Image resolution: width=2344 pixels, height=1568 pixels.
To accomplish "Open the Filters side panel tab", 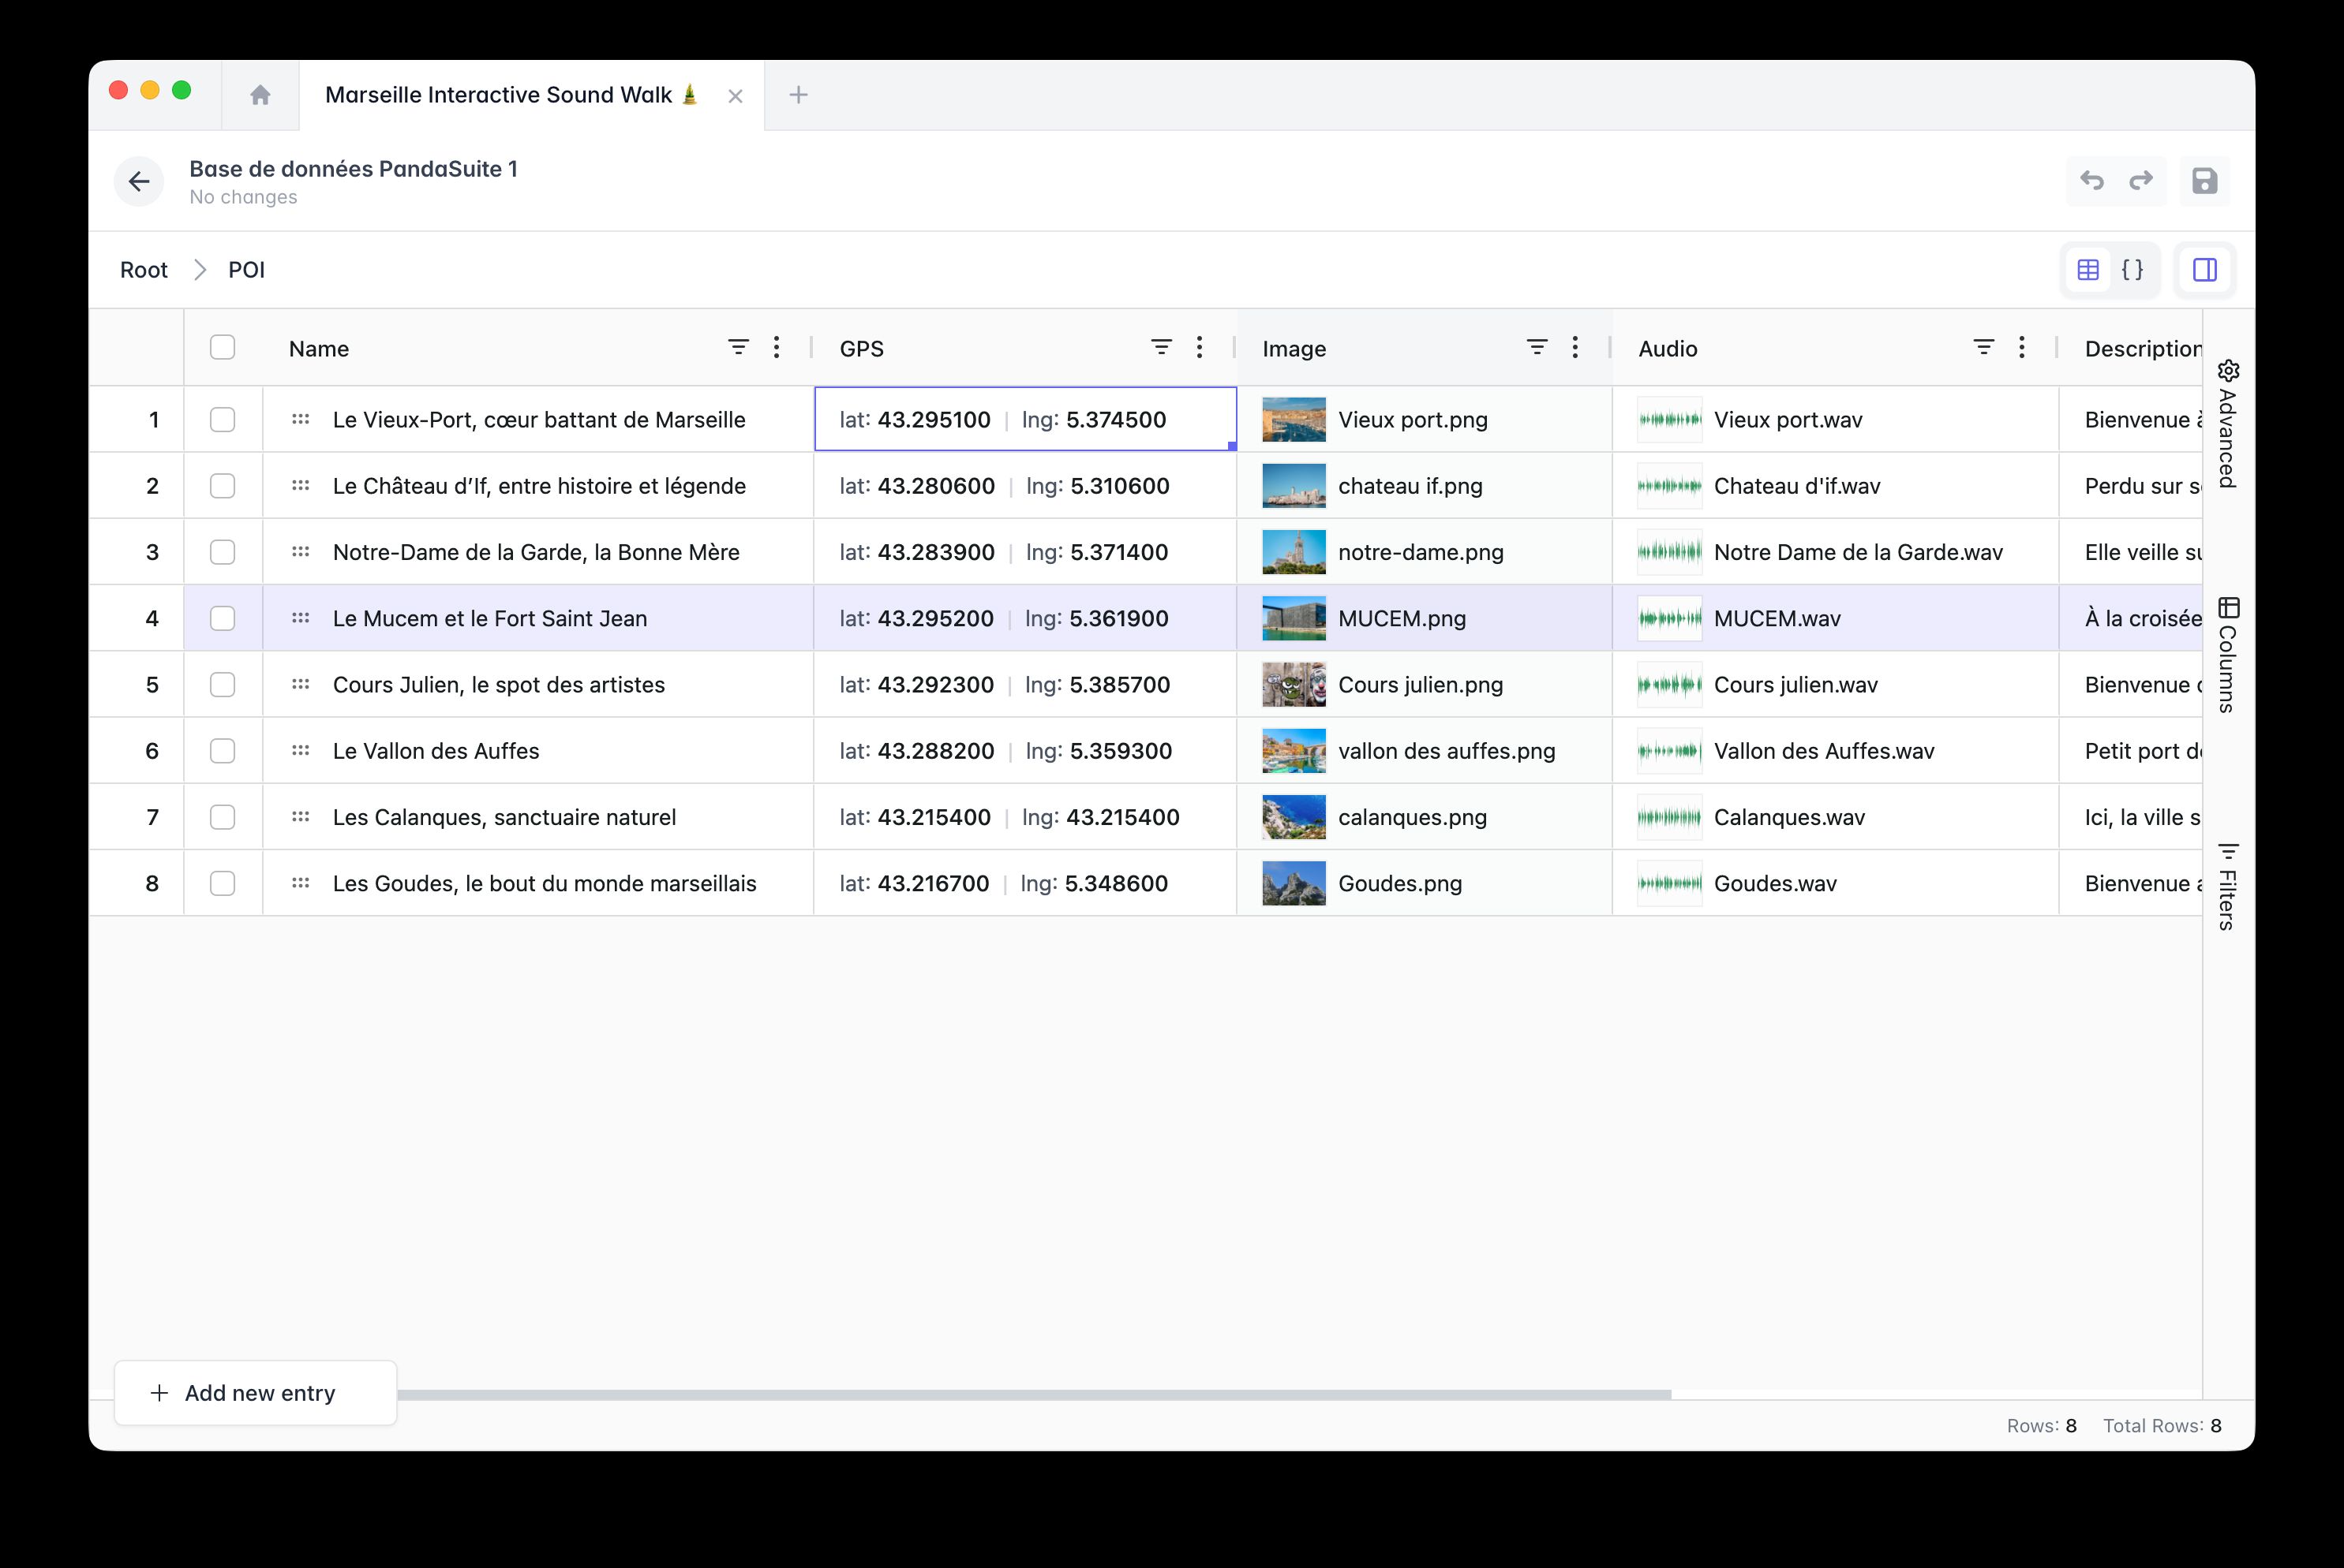I will pyautogui.click(x=2228, y=887).
